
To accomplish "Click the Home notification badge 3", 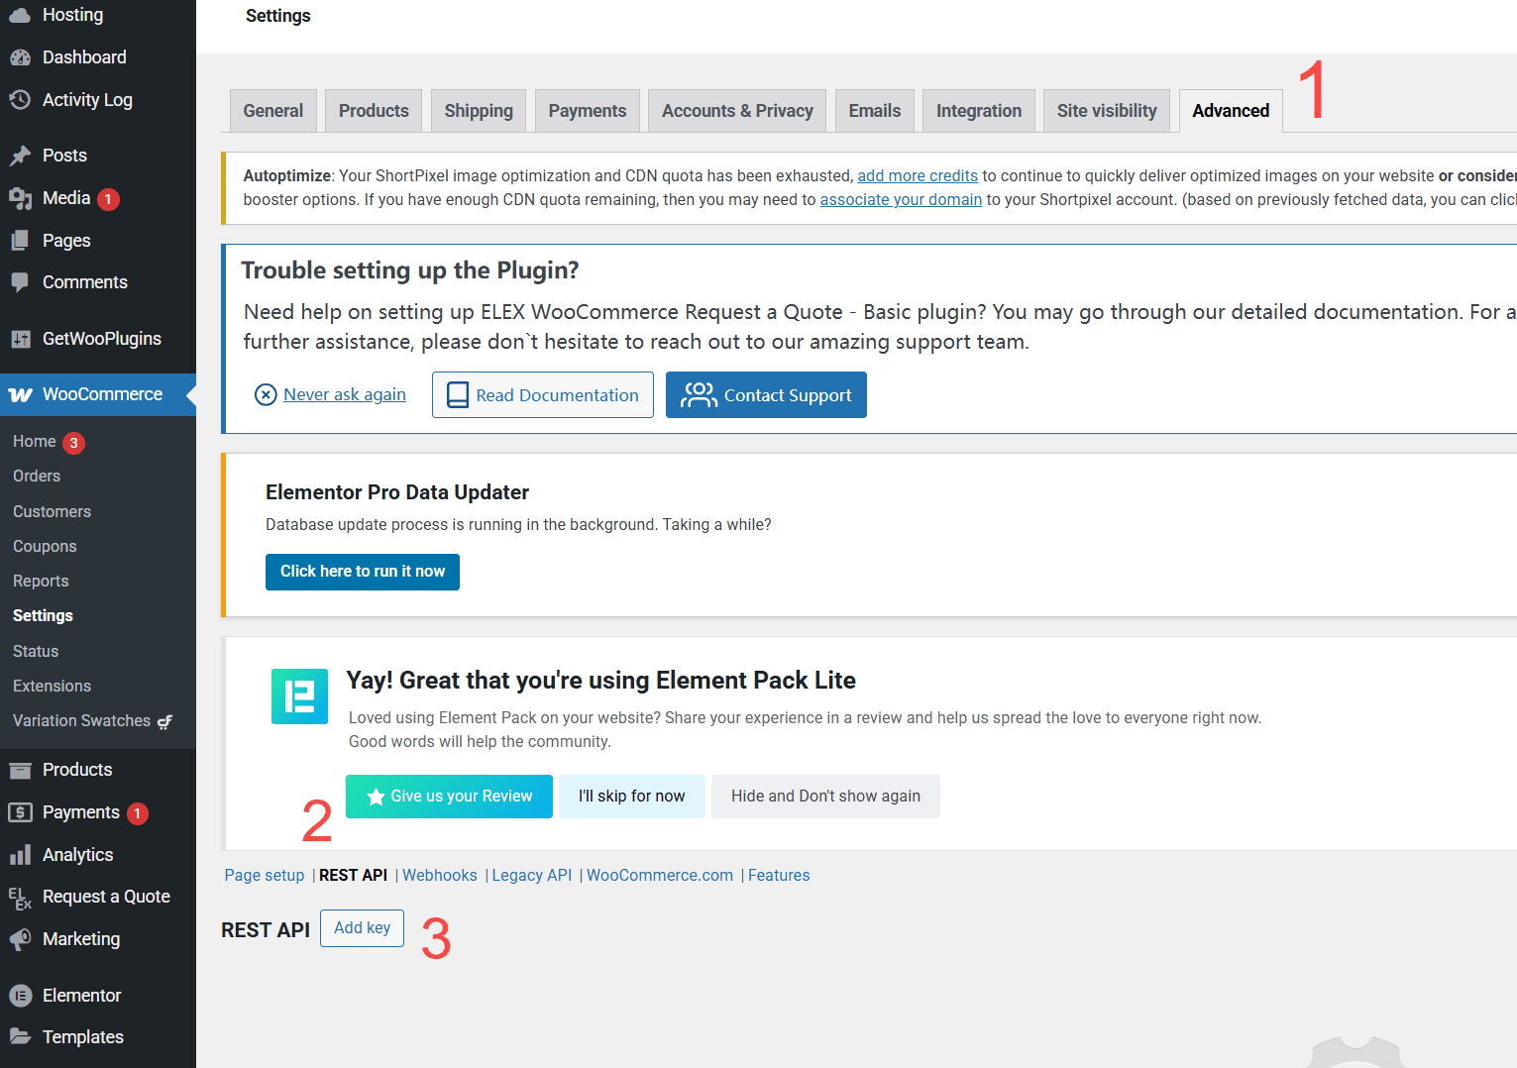I will (x=74, y=443).
